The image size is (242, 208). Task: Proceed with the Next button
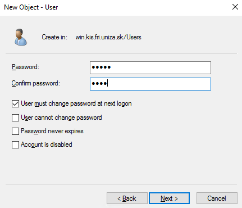pos(169,198)
